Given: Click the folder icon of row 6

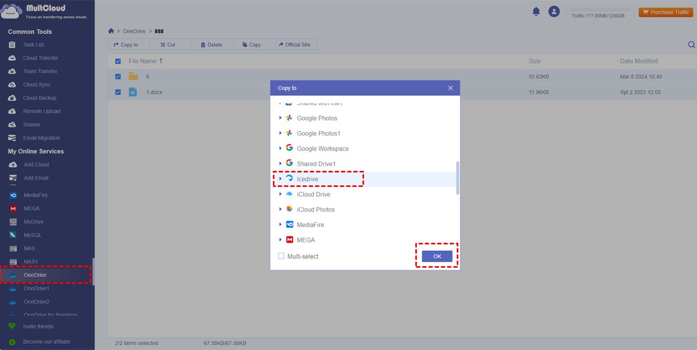Looking at the screenshot, I should pos(133,76).
